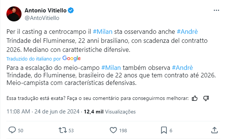Click the Google logo by translation

(71, 59)
